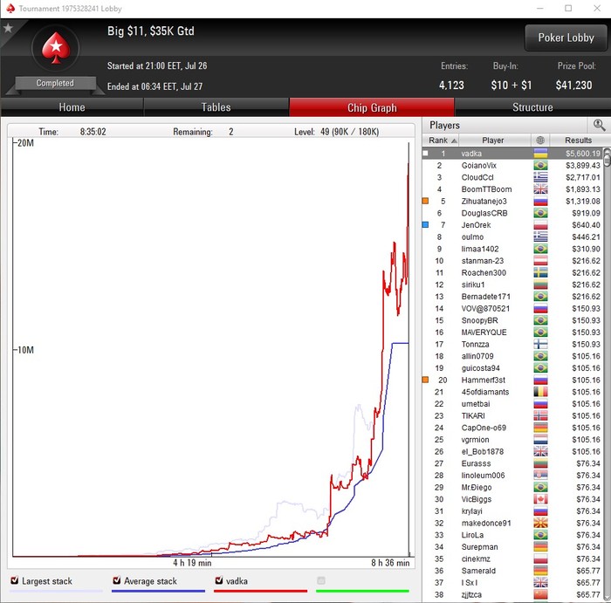Select player row guicosta94
The width and height of the screenshot is (611, 603).
point(513,368)
